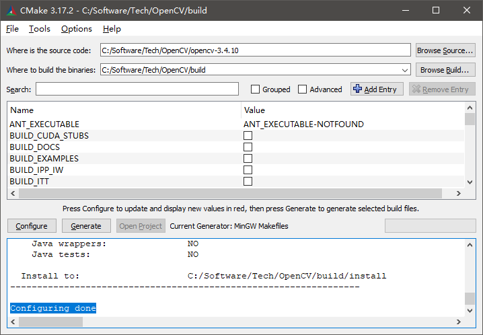Viewport: 483px width, 335px height.
Task: Select the BUILD_EXAMPLES row name
Action: click(44, 158)
